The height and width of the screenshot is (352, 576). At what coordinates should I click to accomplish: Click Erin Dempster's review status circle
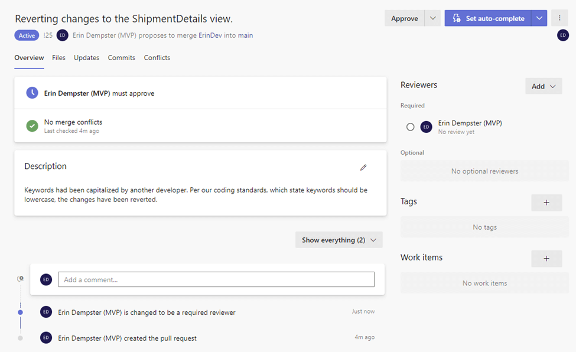point(411,127)
